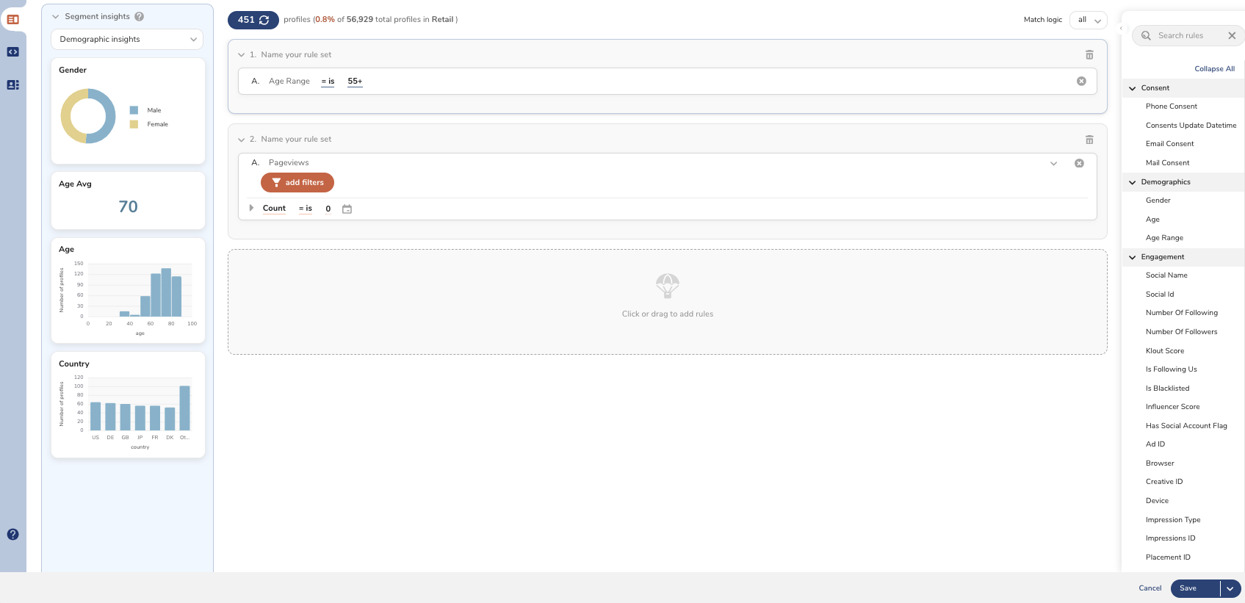Click the Segment insights info icon

coord(140,16)
